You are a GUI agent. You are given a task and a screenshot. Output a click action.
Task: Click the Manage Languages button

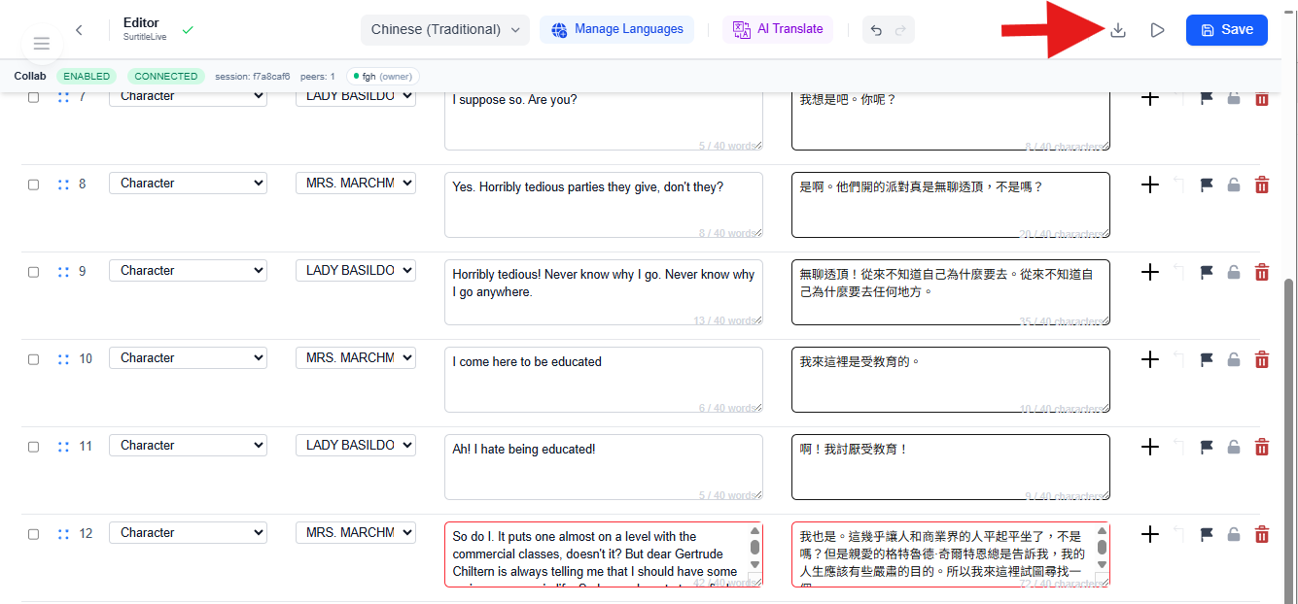pos(616,29)
